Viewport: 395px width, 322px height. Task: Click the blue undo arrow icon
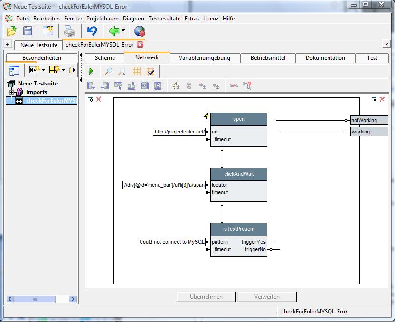92,31
